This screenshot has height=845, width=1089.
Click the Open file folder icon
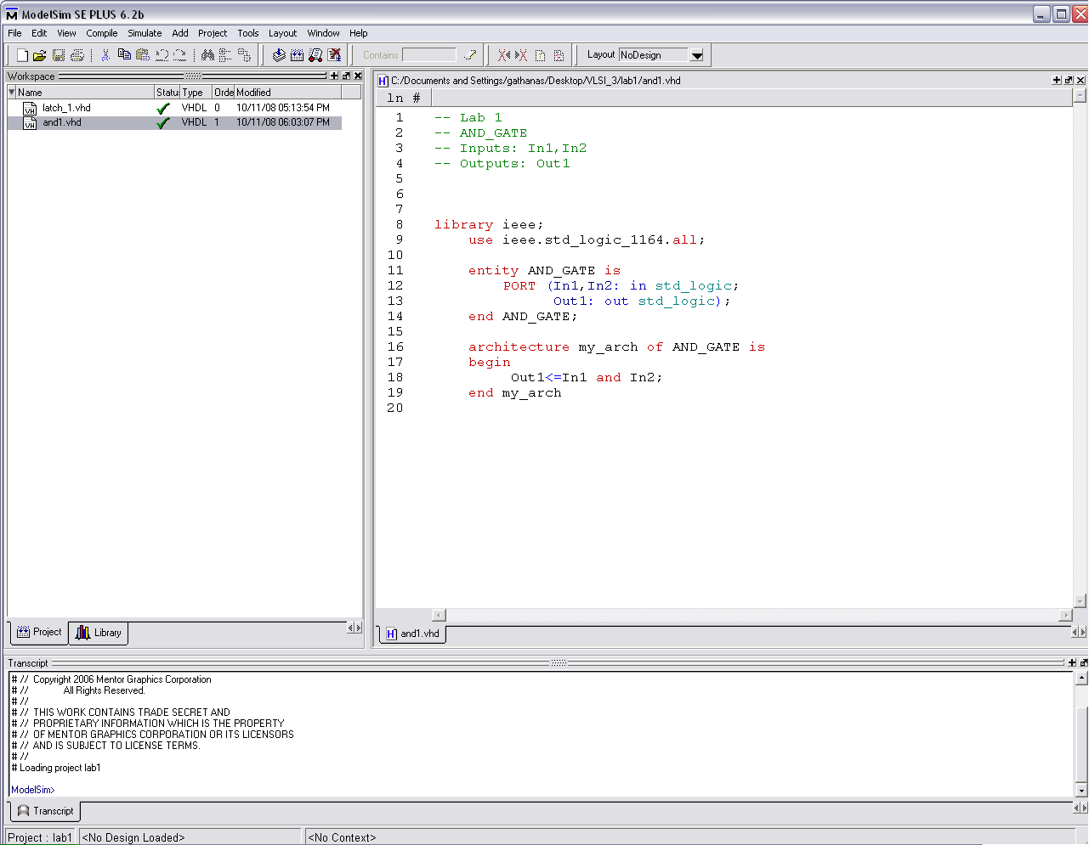[39, 55]
